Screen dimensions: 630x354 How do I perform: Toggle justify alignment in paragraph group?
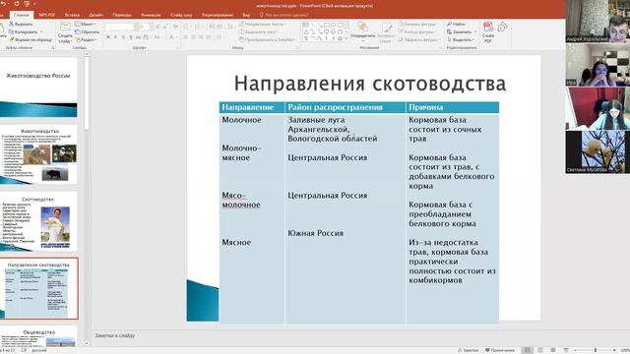[209, 37]
